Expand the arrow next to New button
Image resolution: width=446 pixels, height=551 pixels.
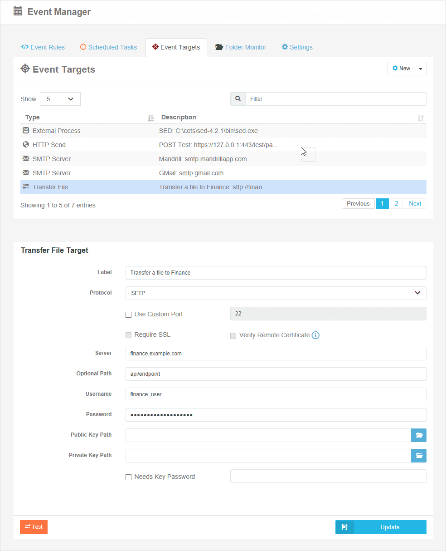[x=421, y=69]
